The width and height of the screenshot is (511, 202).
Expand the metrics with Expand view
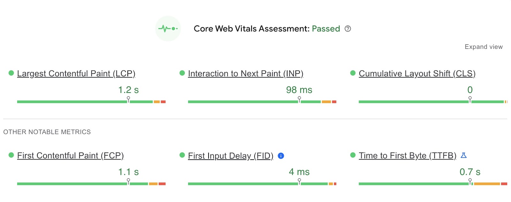pyautogui.click(x=484, y=47)
